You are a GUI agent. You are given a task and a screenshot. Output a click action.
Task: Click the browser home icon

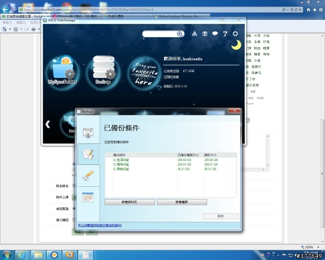click(308, 10)
